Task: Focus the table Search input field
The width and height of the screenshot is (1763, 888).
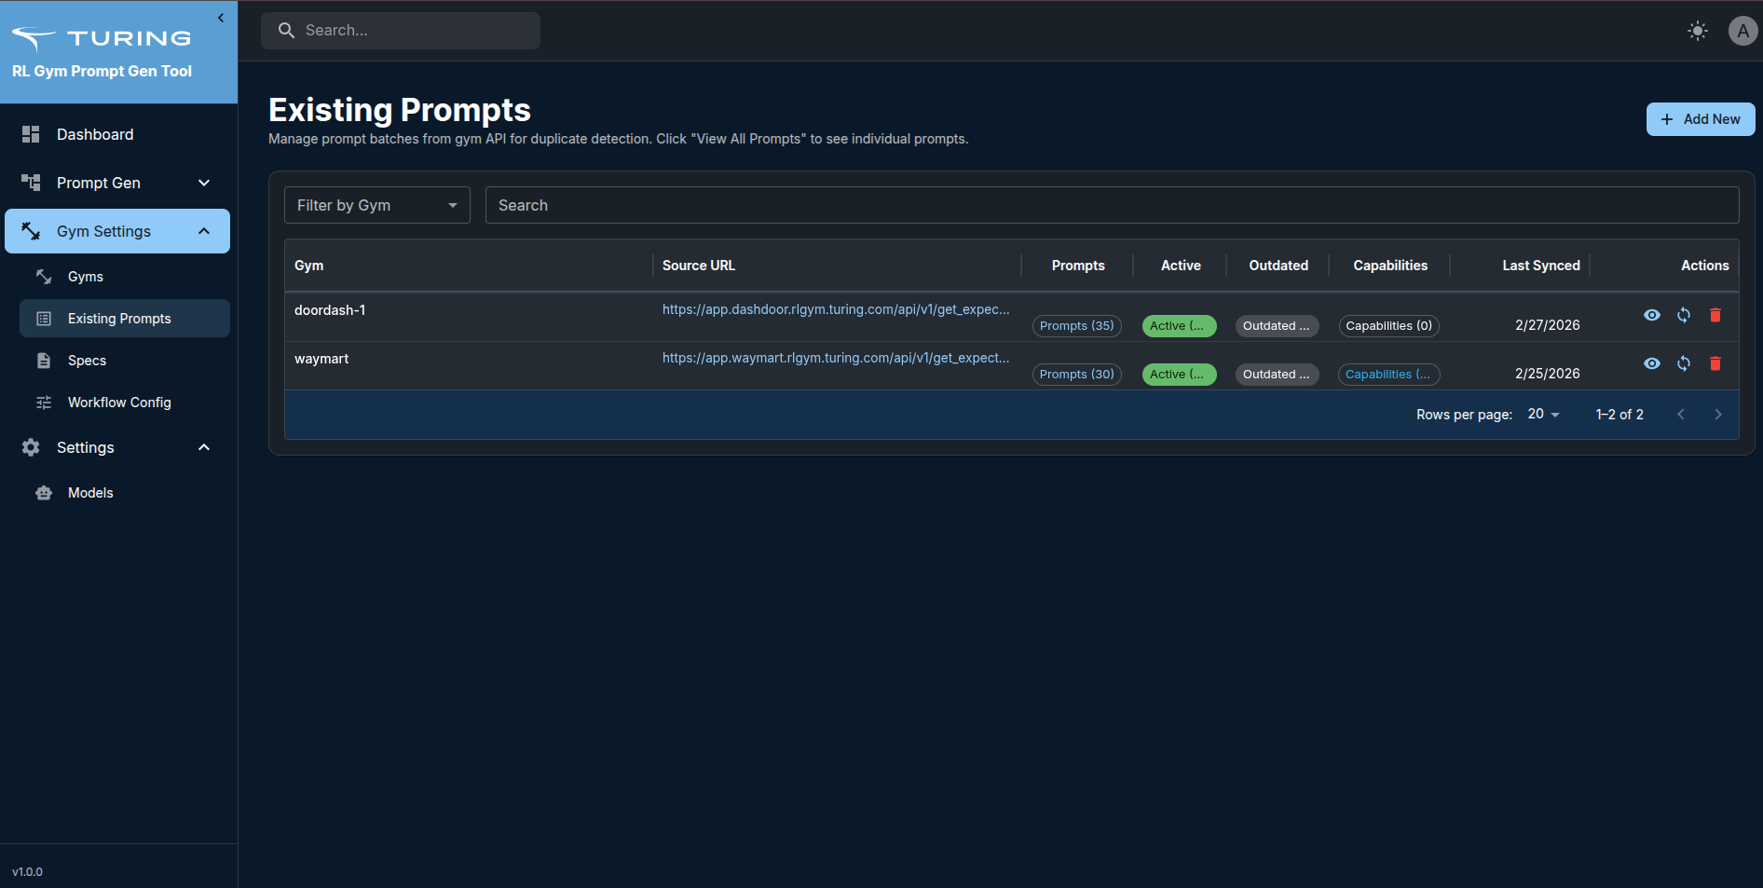Action: click(1111, 205)
